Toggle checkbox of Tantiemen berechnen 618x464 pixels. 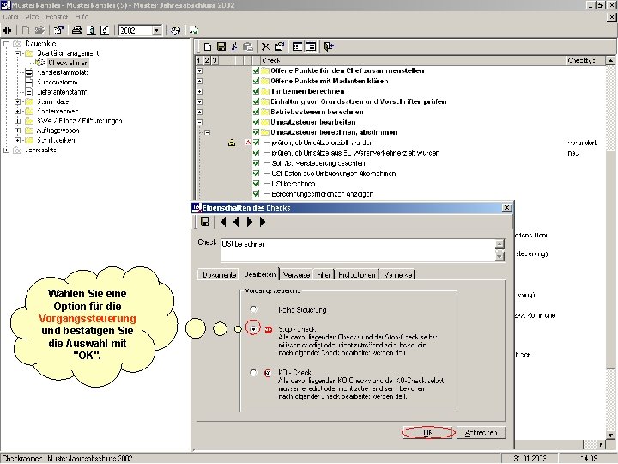[256, 91]
